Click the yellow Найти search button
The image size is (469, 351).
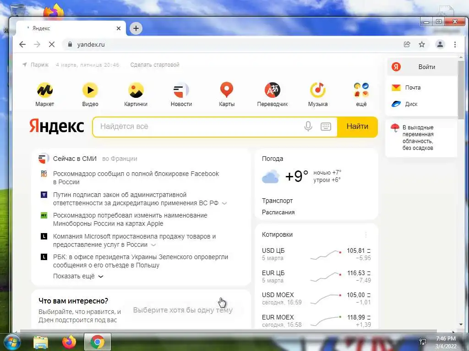click(357, 127)
